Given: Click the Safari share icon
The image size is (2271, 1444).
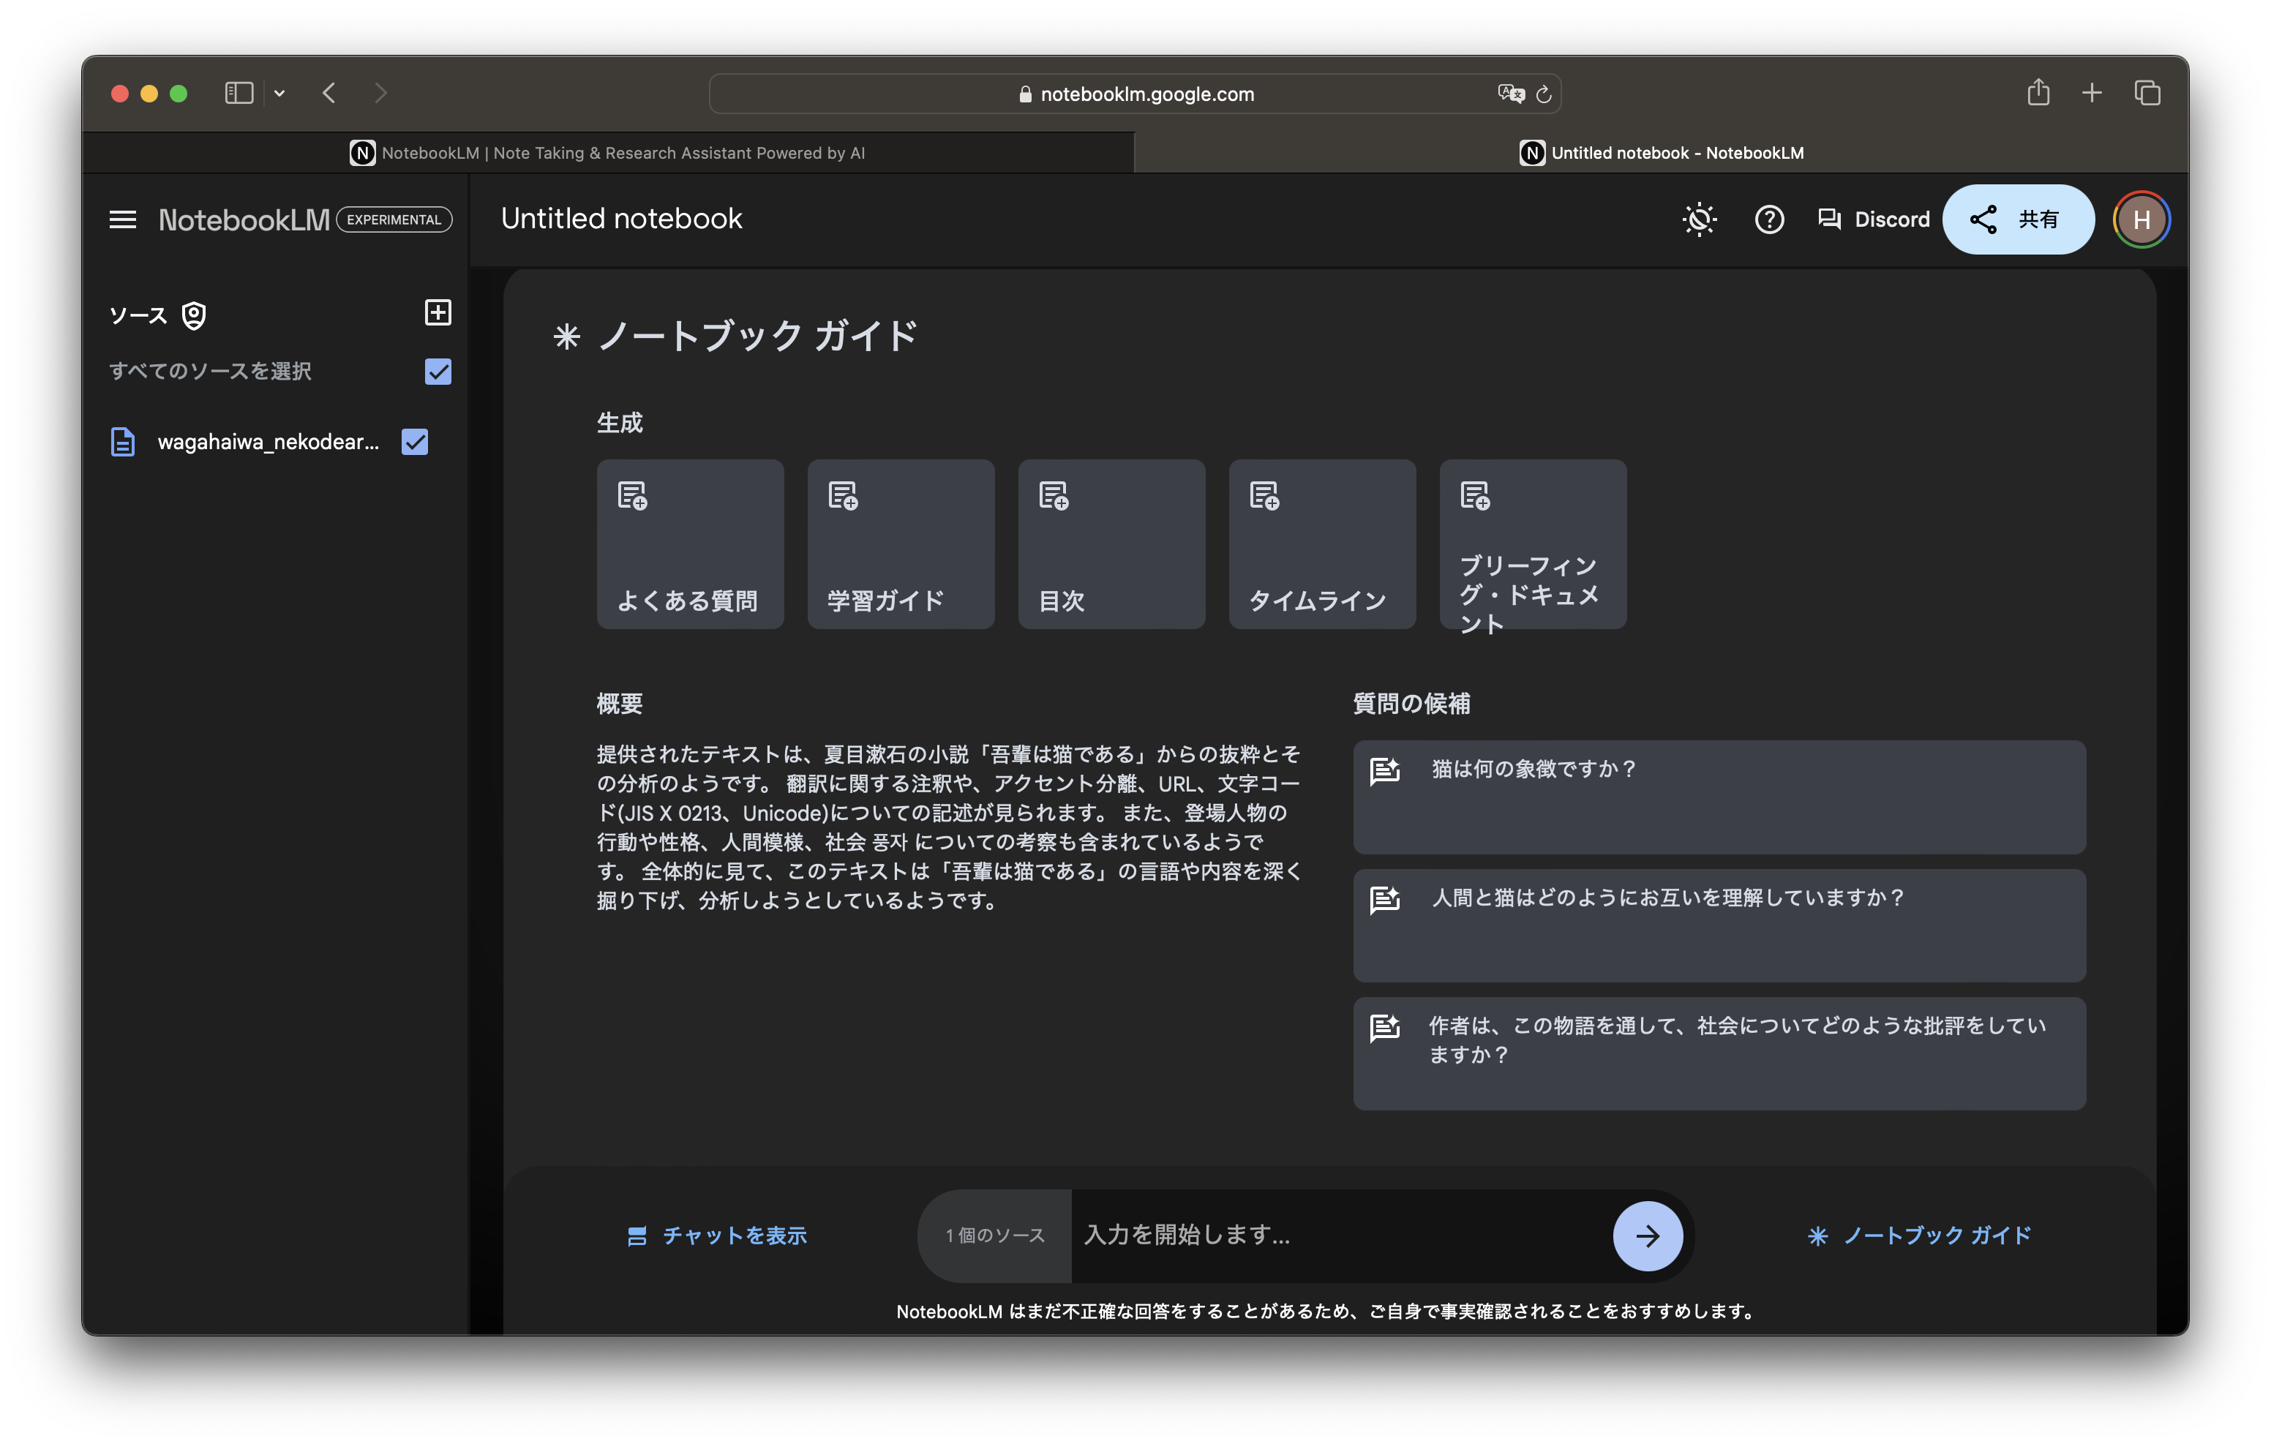Looking at the screenshot, I should point(2038,92).
